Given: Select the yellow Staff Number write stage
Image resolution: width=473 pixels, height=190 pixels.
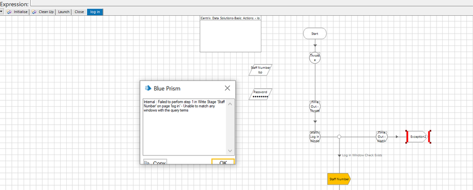Looking at the screenshot, I should [339, 179].
